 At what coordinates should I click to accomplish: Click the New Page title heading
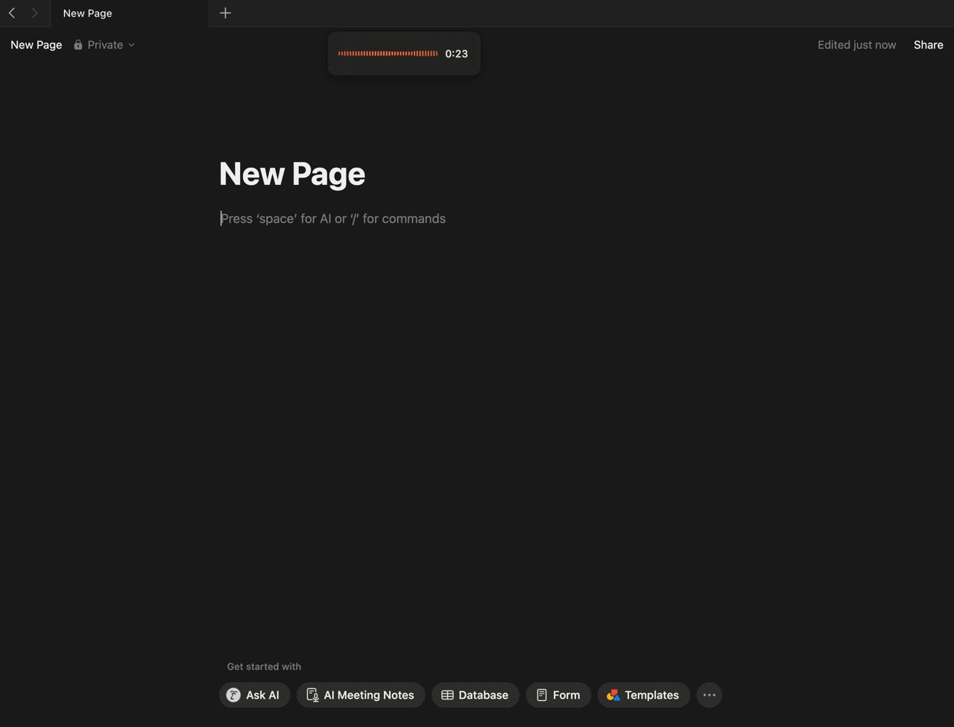point(291,173)
